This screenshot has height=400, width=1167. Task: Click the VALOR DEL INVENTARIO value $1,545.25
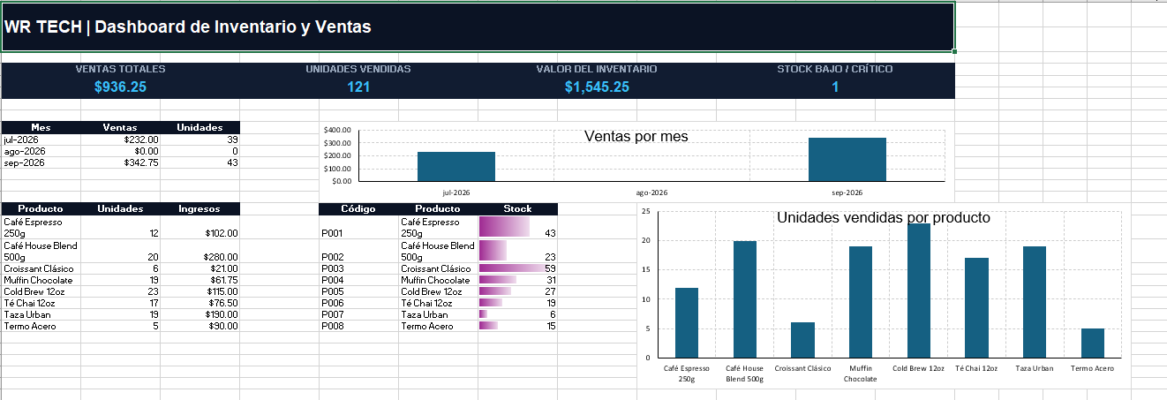pos(597,87)
